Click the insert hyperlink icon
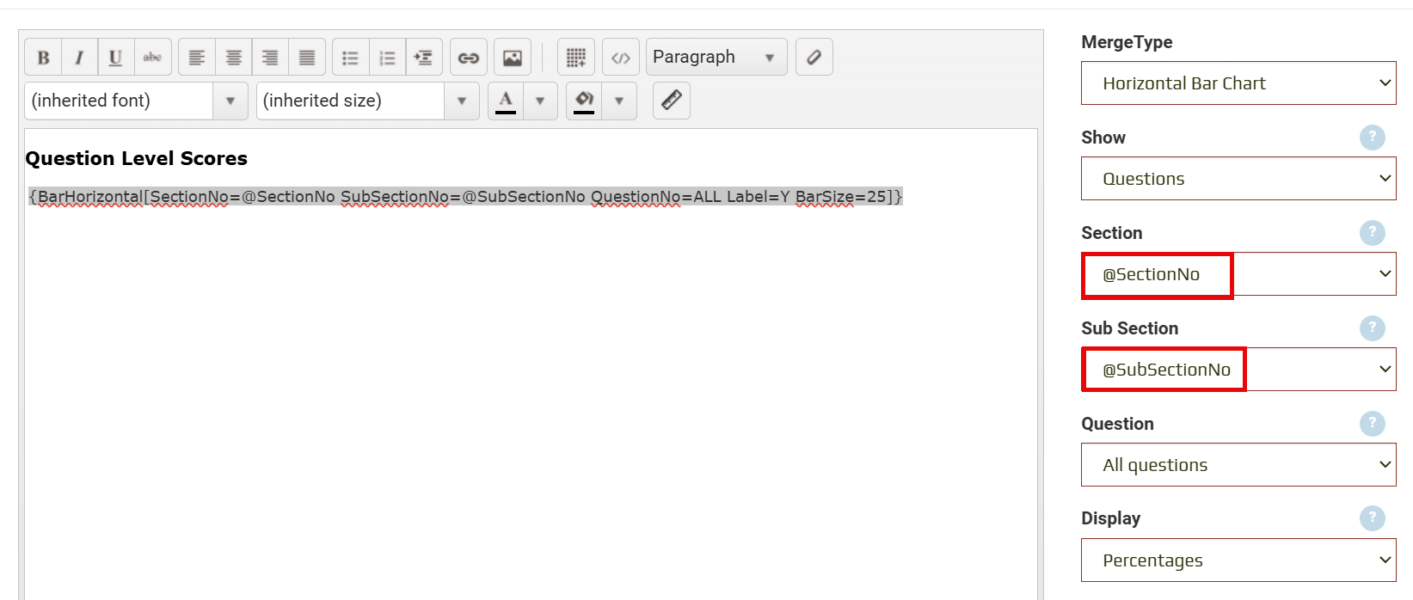 (469, 58)
